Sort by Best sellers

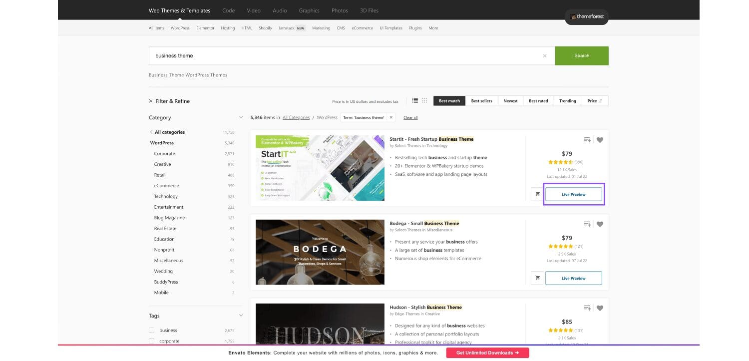tap(481, 101)
